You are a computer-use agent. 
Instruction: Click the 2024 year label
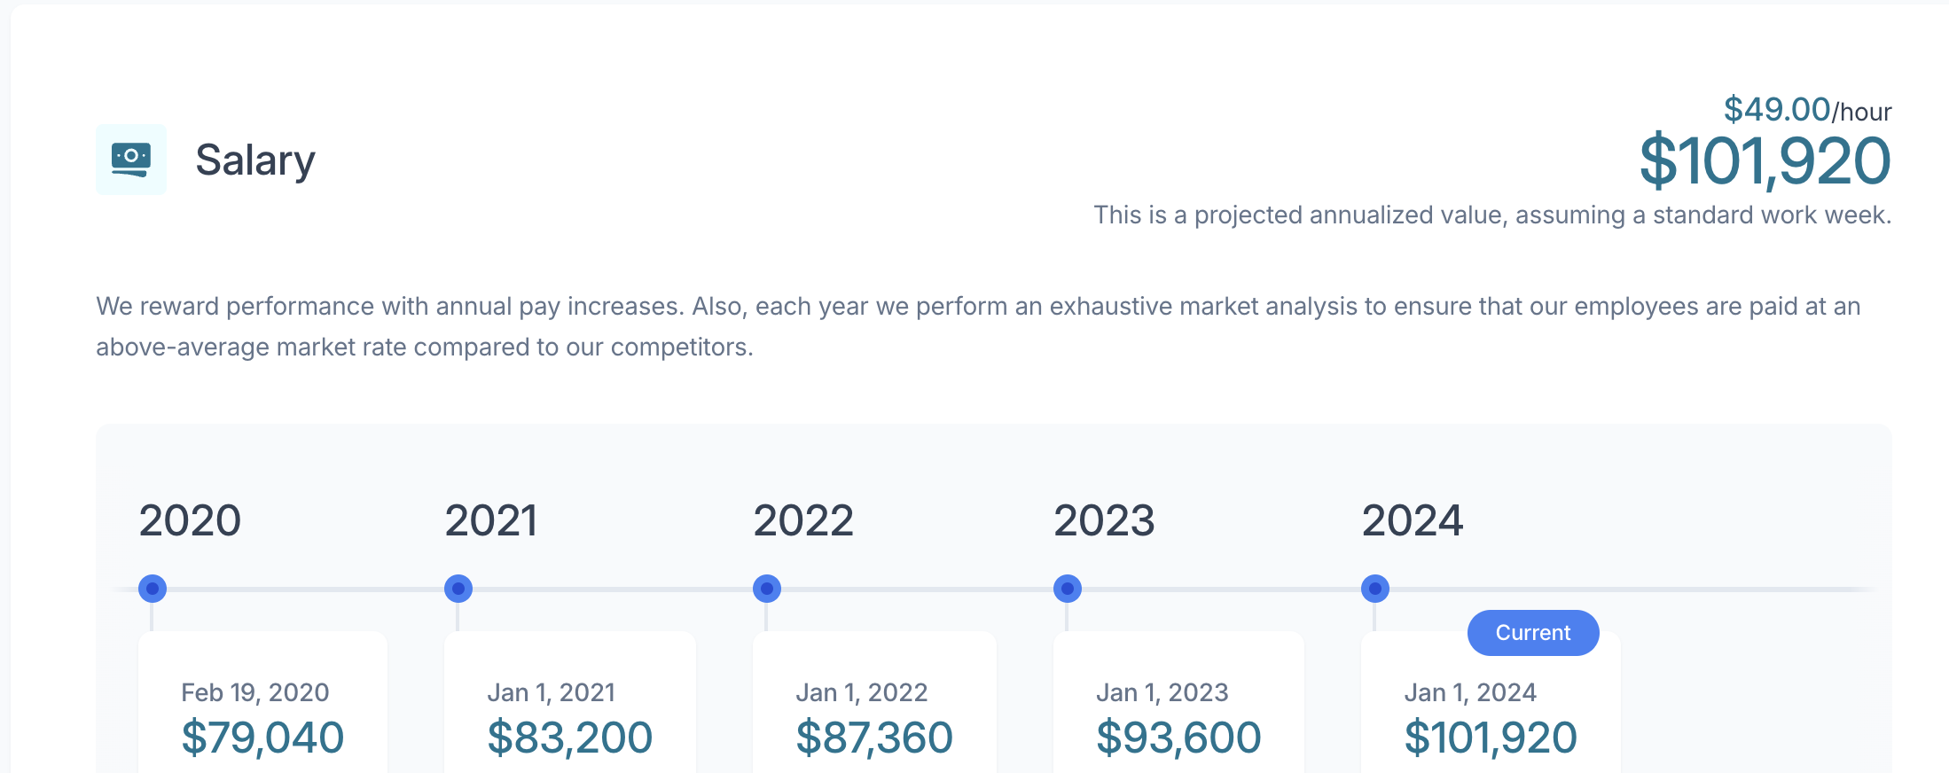pyautogui.click(x=1413, y=520)
